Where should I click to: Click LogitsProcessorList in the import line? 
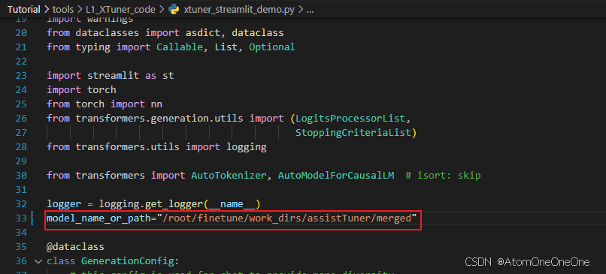click(350, 118)
